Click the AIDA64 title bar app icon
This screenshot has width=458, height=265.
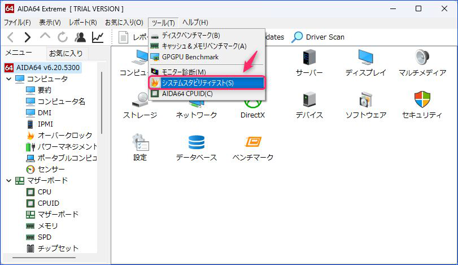pos(10,9)
